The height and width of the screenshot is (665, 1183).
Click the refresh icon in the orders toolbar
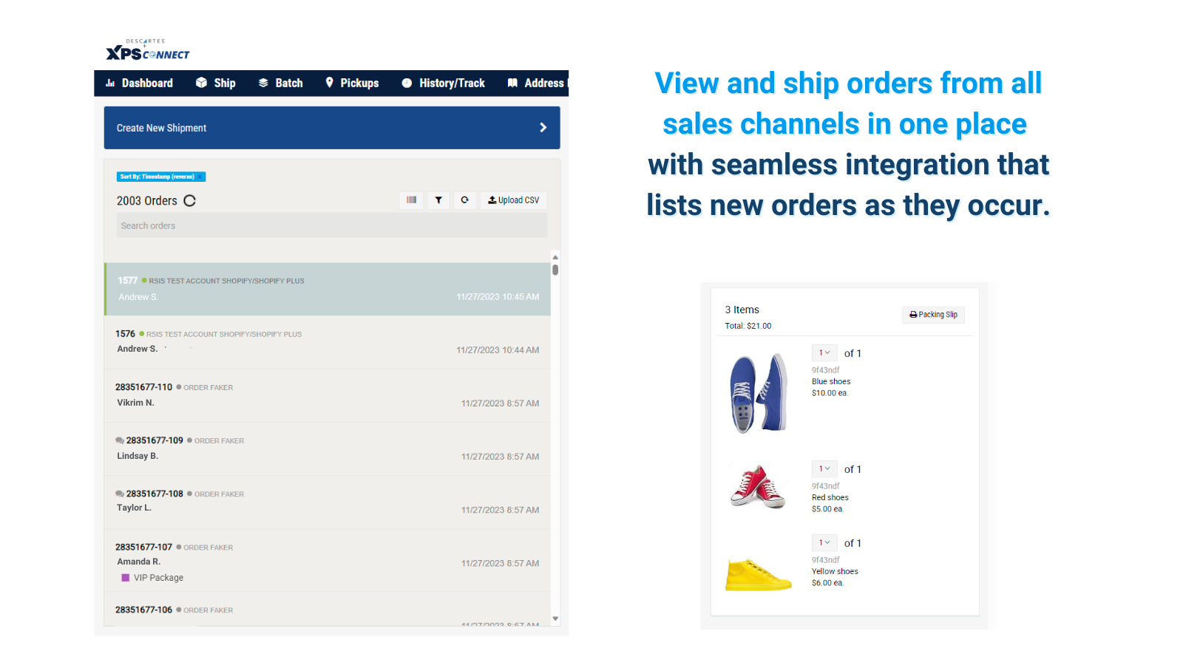(x=465, y=200)
